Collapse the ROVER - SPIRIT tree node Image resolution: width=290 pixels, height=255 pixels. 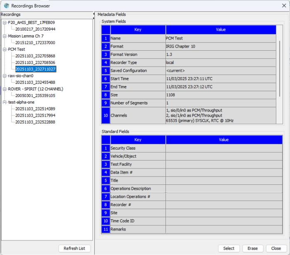click(x=5, y=89)
